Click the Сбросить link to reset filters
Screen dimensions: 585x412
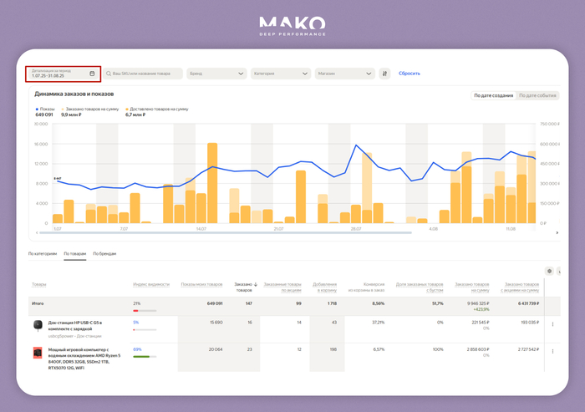pyautogui.click(x=409, y=74)
